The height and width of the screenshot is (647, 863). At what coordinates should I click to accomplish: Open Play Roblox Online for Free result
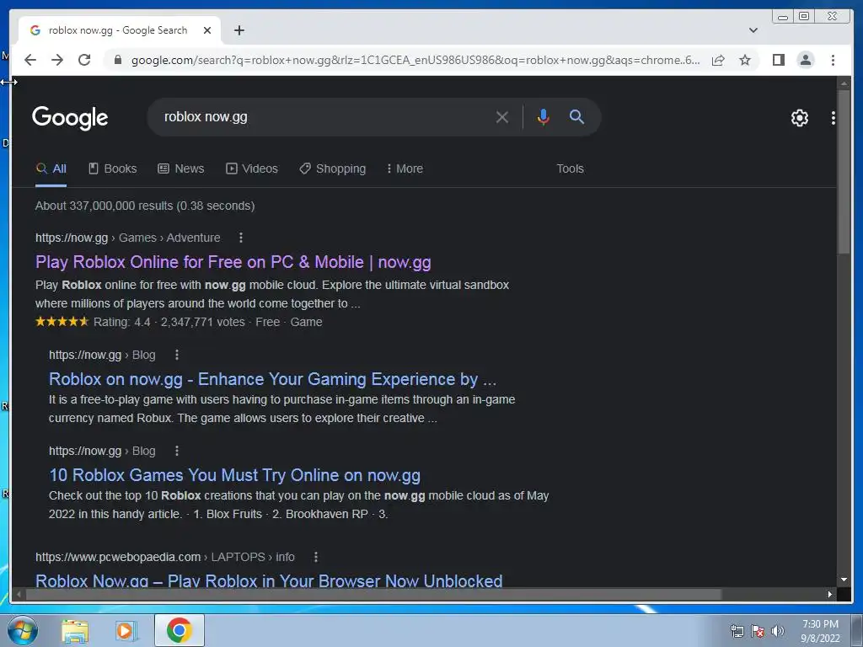[233, 262]
